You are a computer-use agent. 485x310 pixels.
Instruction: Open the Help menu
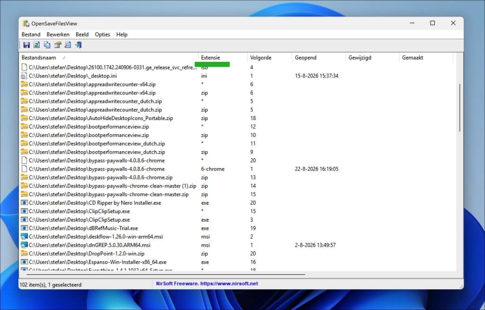point(122,34)
